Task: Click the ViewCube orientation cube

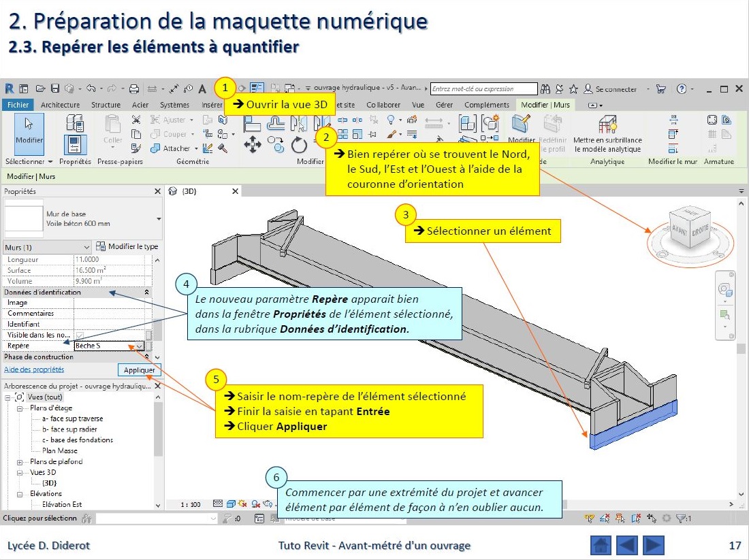Action: (x=690, y=228)
